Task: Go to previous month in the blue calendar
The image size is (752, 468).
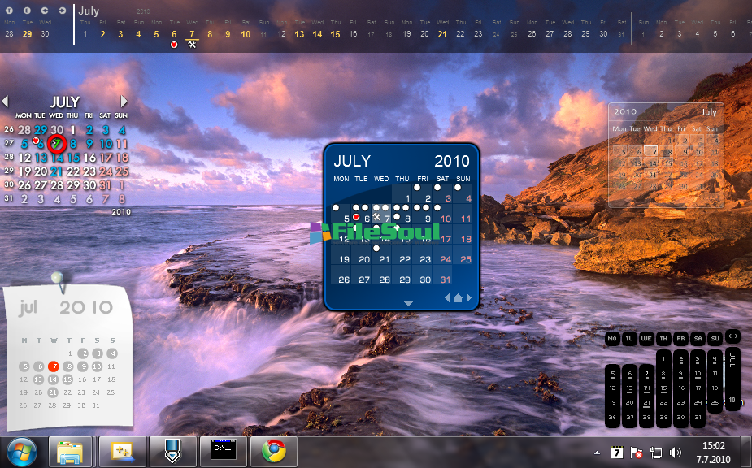Action: (x=446, y=298)
